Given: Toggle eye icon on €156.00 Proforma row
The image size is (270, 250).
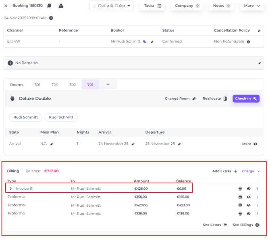Looking at the screenshot, I should pos(249,197).
